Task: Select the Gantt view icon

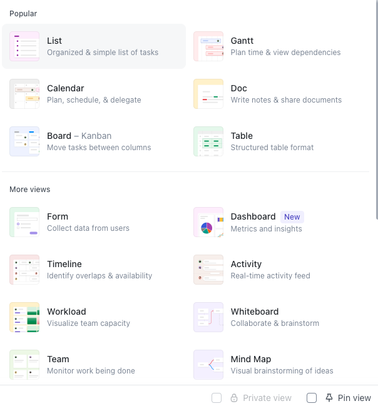Action: [208, 46]
